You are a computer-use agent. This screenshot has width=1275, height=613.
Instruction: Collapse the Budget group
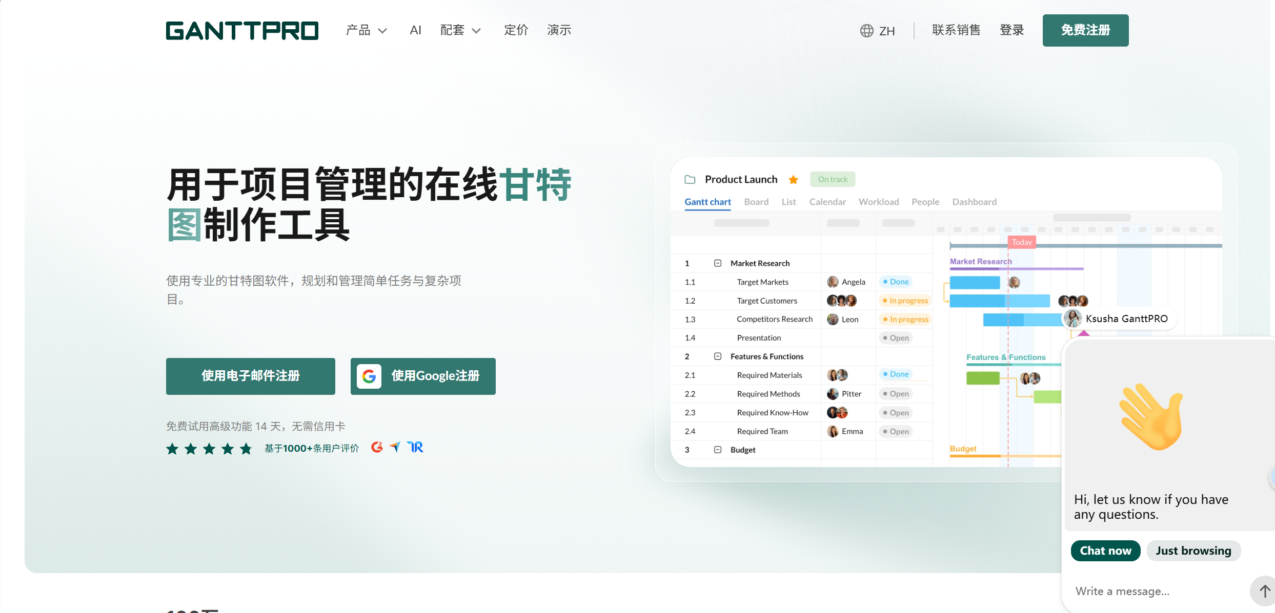pyautogui.click(x=718, y=450)
